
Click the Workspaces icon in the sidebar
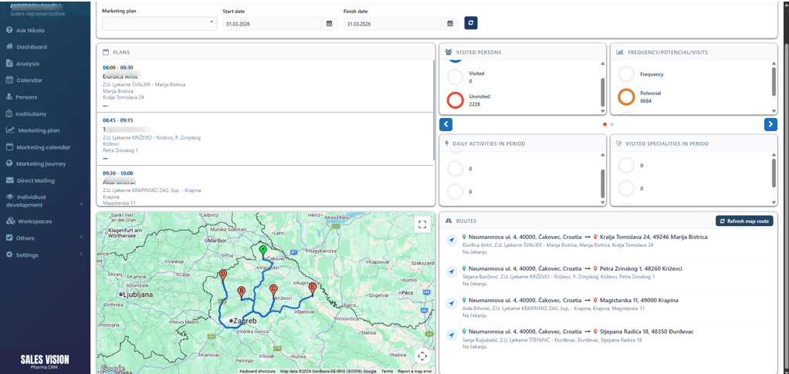pyautogui.click(x=9, y=221)
